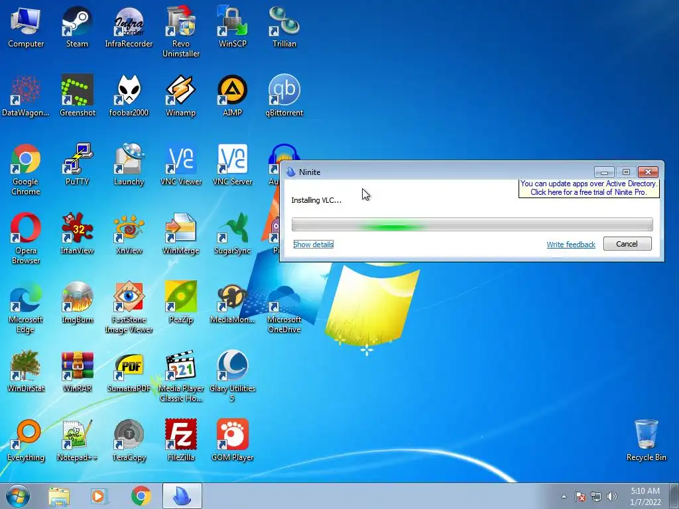Image resolution: width=679 pixels, height=509 pixels.
Task: Click the Ninite installation progress bar
Action: click(472, 225)
